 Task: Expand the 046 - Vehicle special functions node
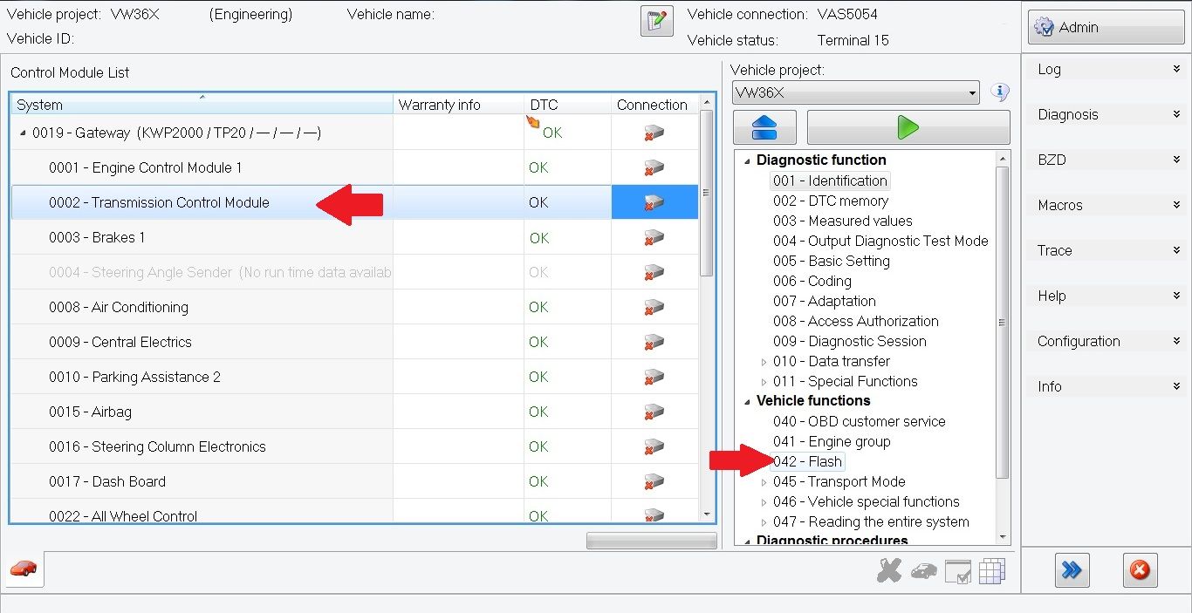tap(764, 502)
